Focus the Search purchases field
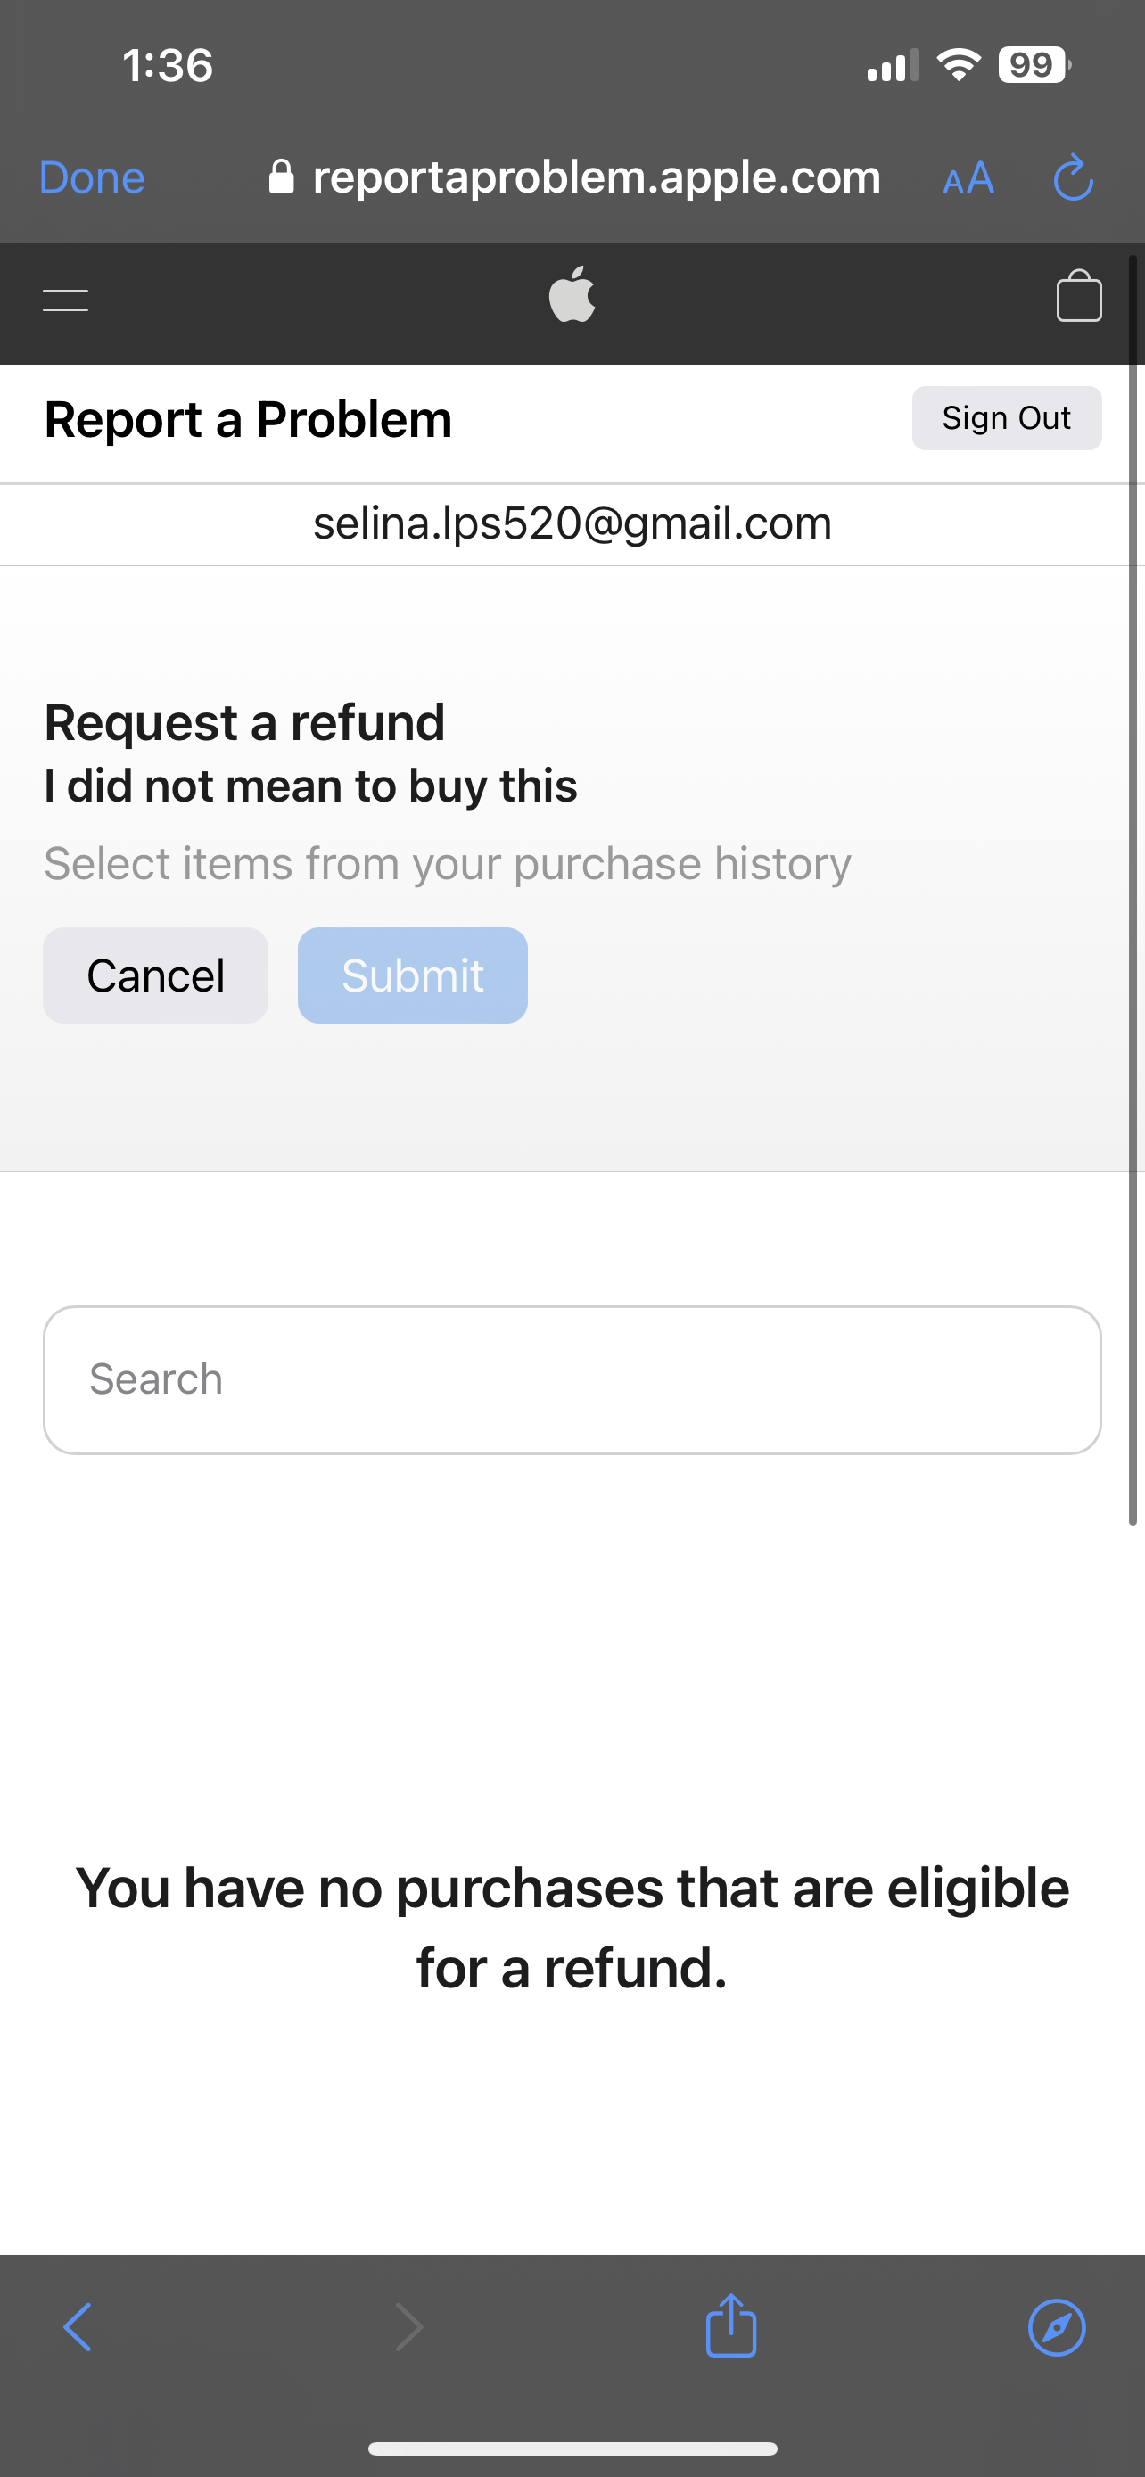Screen dimensions: 1145x2477 click(x=572, y=1380)
